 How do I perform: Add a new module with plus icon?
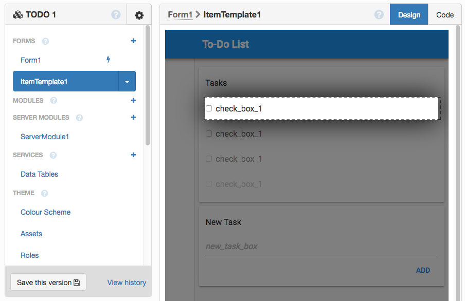[133, 101]
